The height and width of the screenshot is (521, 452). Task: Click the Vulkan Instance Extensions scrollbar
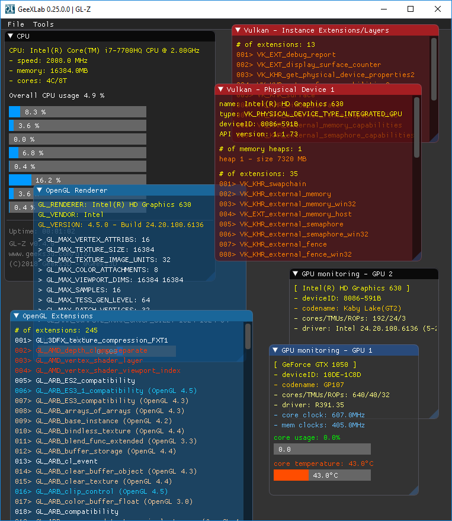(434, 69)
